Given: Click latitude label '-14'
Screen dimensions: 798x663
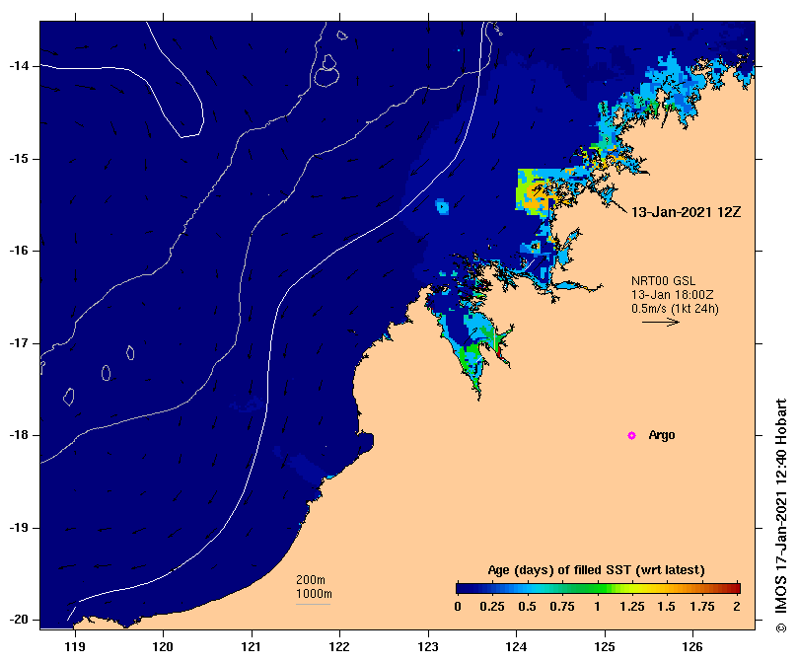Looking at the screenshot, I should pyautogui.click(x=19, y=66).
